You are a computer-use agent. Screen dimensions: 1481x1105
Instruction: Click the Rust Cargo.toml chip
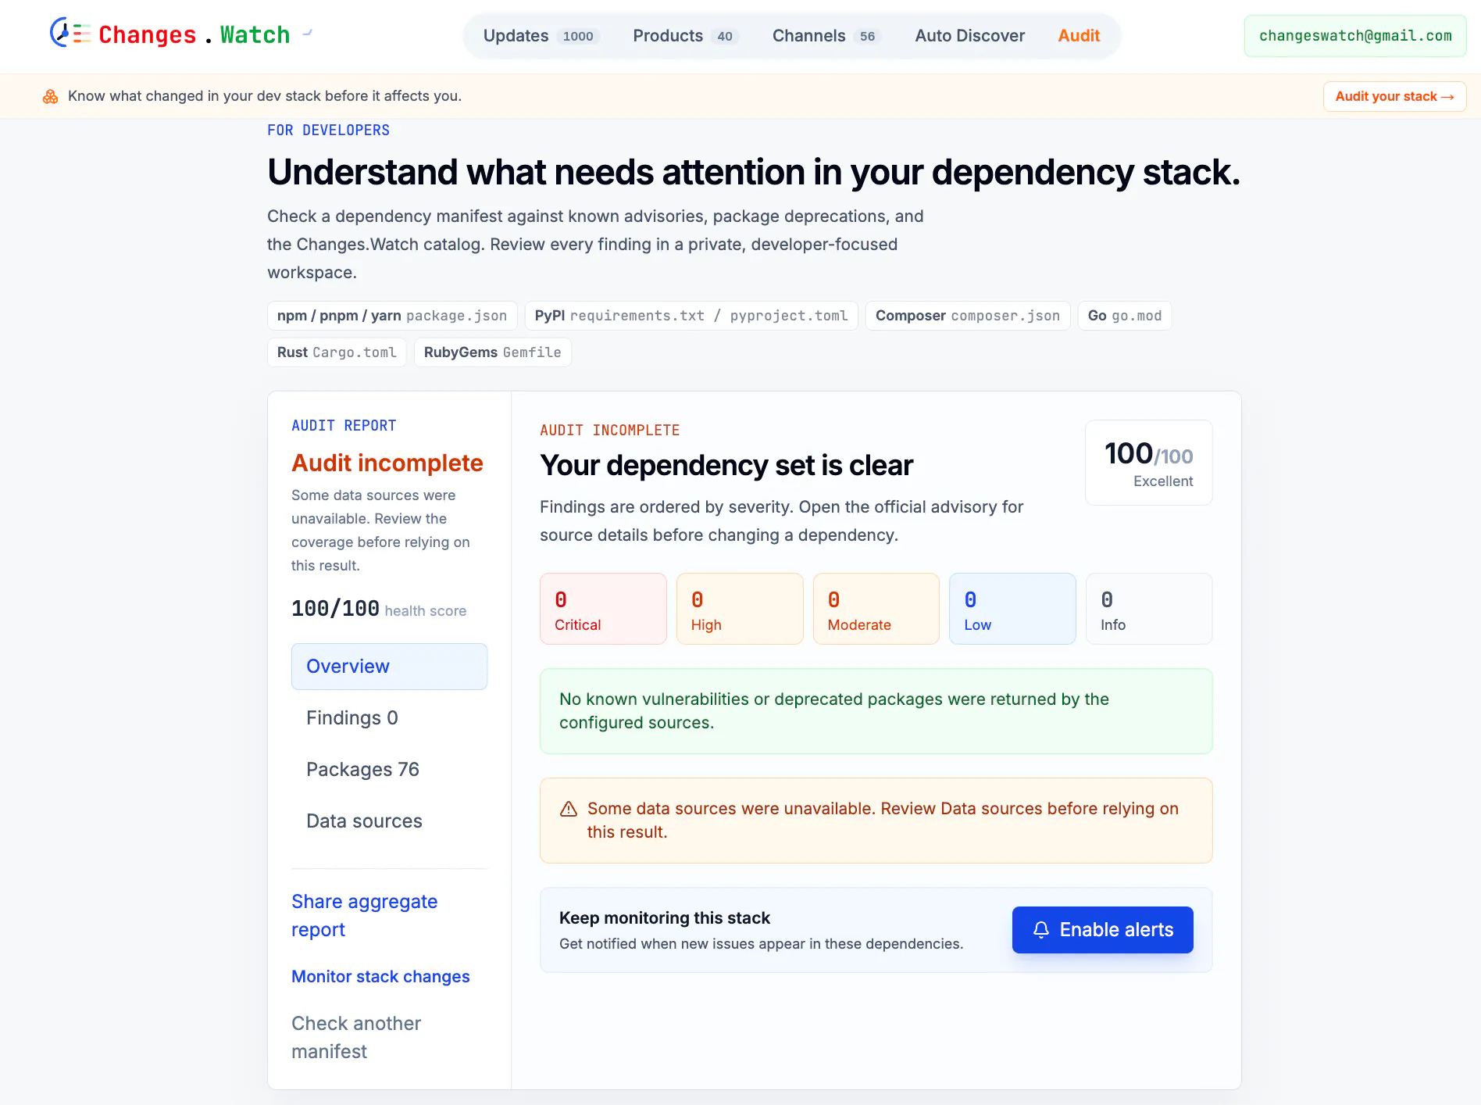(337, 352)
